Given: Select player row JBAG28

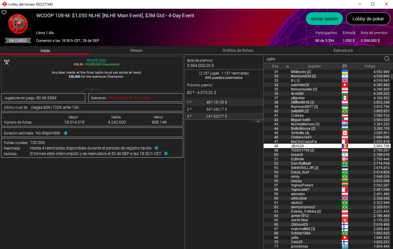Looking at the screenshot, I should click(x=327, y=146).
